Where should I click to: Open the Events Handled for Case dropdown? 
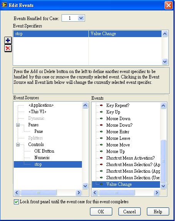click(81, 18)
